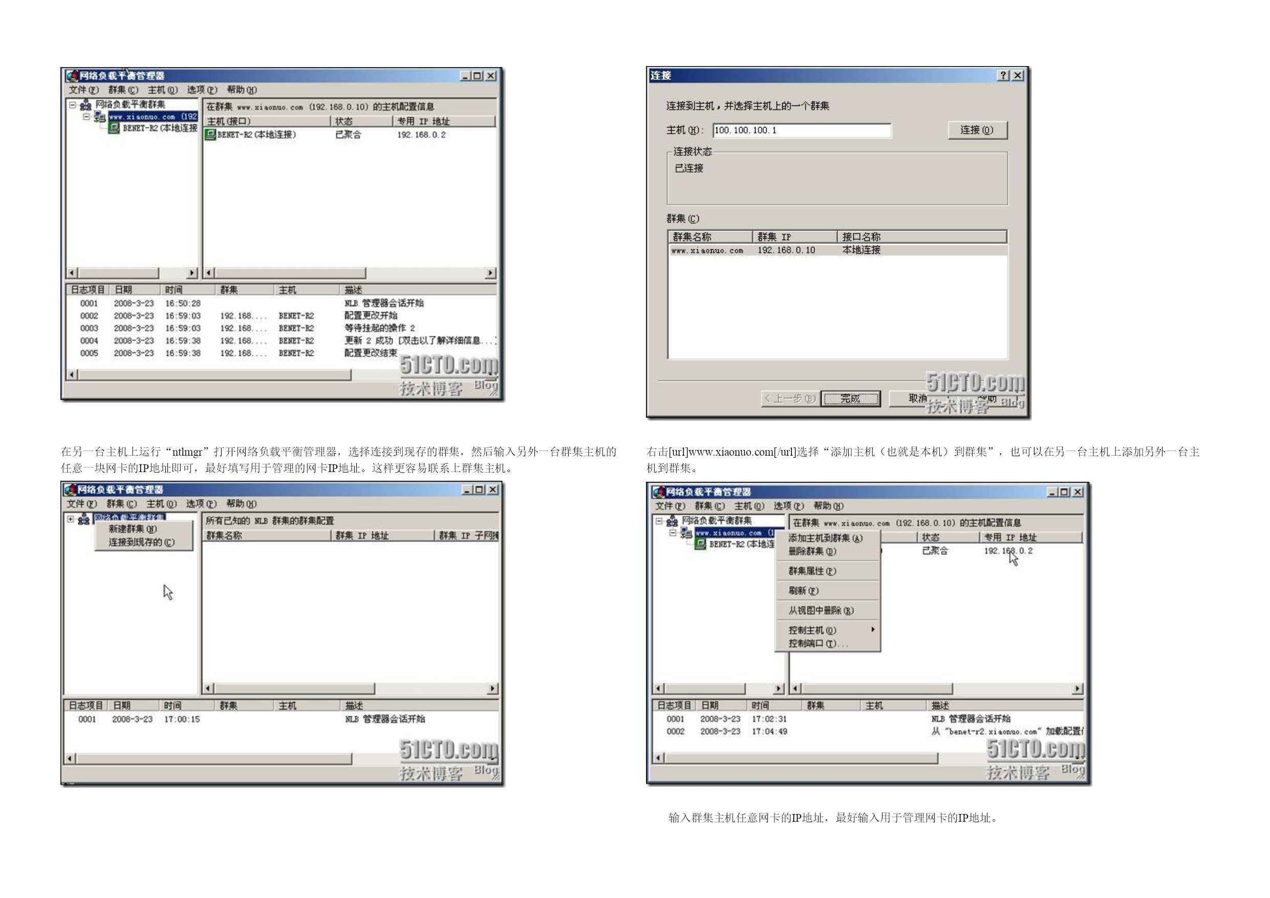Select log entry 0002 配置更改开始
This screenshot has height=898, width=1270.
click(x=281, y=316)
